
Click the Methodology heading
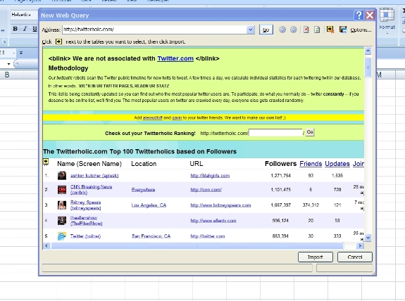click(x=68, y=68)
